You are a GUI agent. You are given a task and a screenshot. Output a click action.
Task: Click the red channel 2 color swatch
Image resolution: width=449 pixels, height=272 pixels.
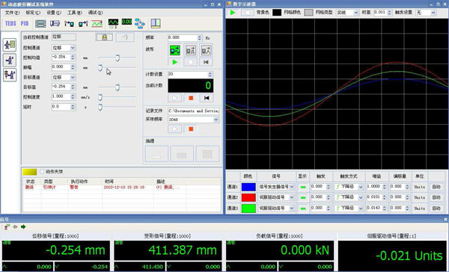[x=248, y=197]
